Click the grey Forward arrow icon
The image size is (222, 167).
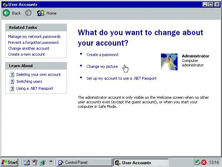tap(28, 13)
